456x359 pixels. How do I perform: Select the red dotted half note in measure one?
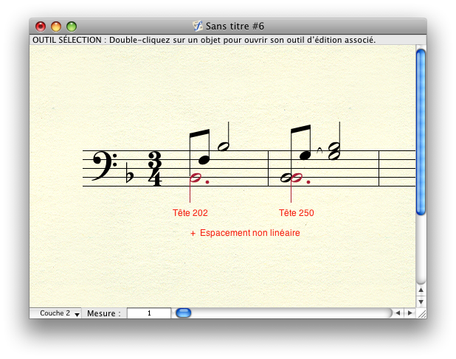(x=196, y=178)
